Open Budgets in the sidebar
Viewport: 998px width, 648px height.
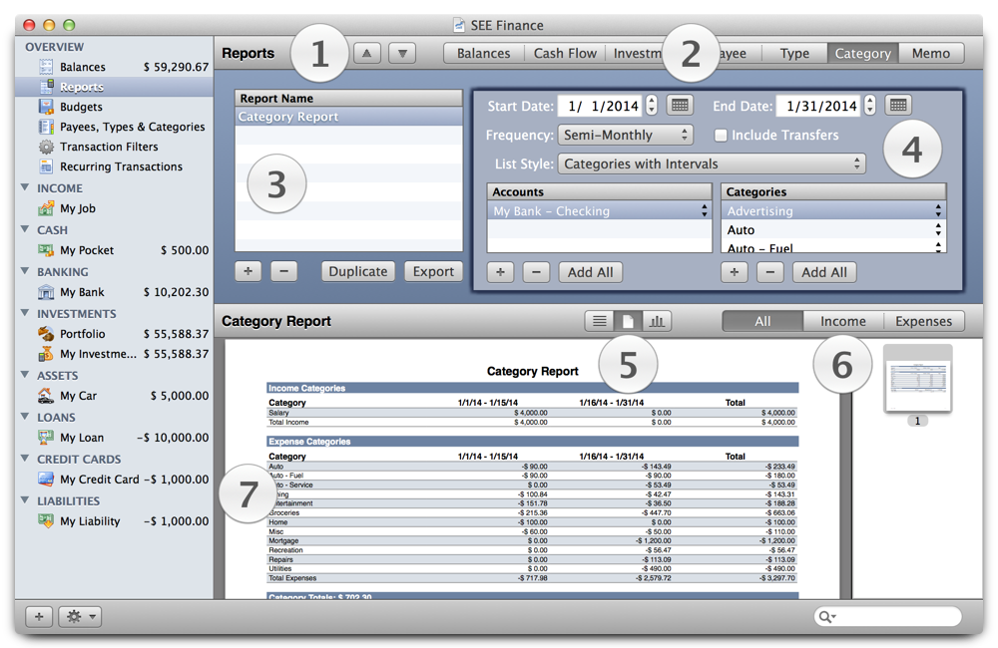81,107
